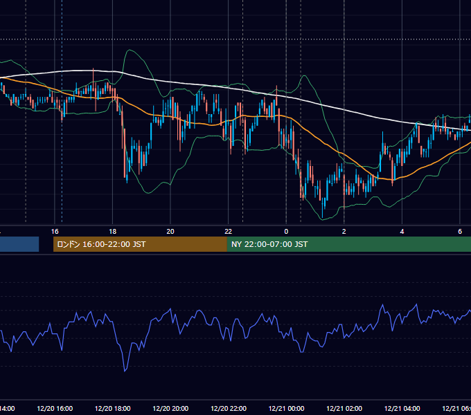This screenshot has width=471, height=415.
Task: Click the 20 hour axis label
Action: pos(170,232)
